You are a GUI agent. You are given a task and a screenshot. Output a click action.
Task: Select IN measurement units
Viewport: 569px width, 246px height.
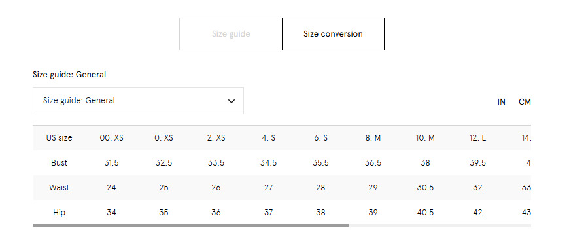pyautogui.click(x=502, y=102)
